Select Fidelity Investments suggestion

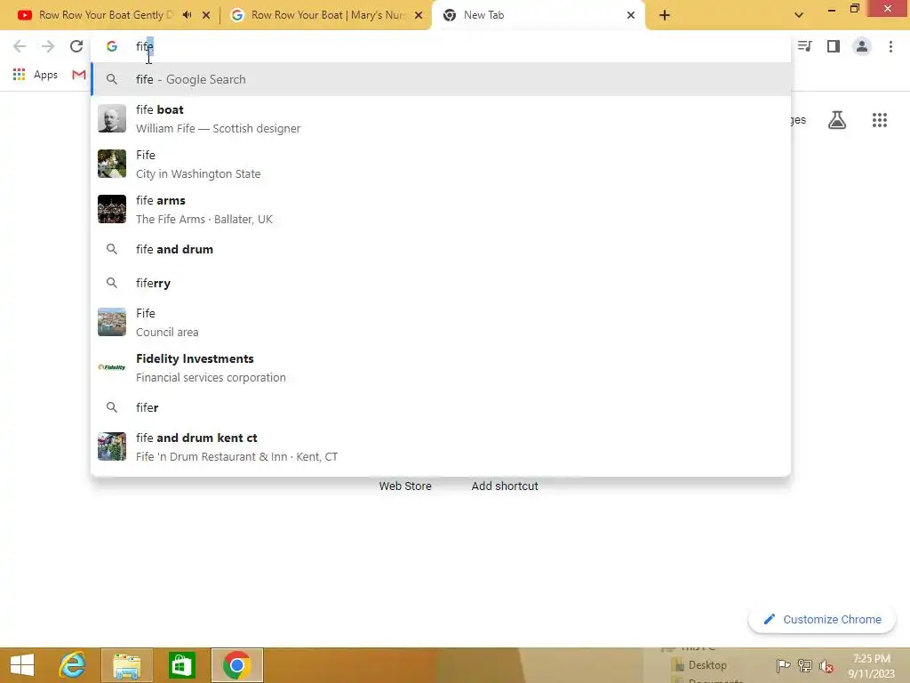pos(441,367)
